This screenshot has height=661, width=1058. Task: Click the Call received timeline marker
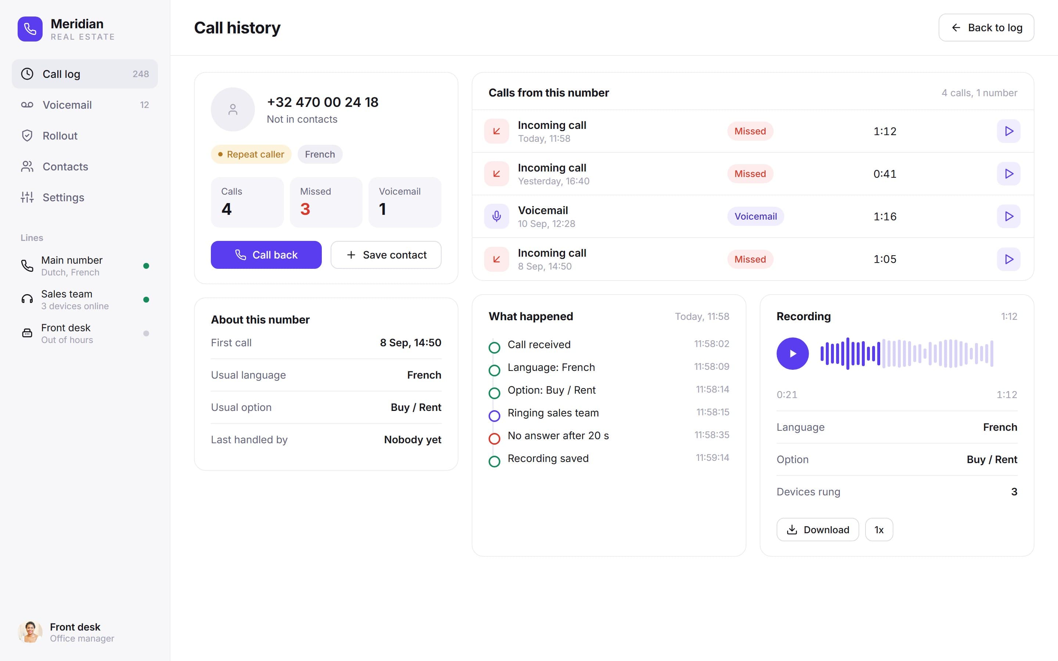(494, 347)
